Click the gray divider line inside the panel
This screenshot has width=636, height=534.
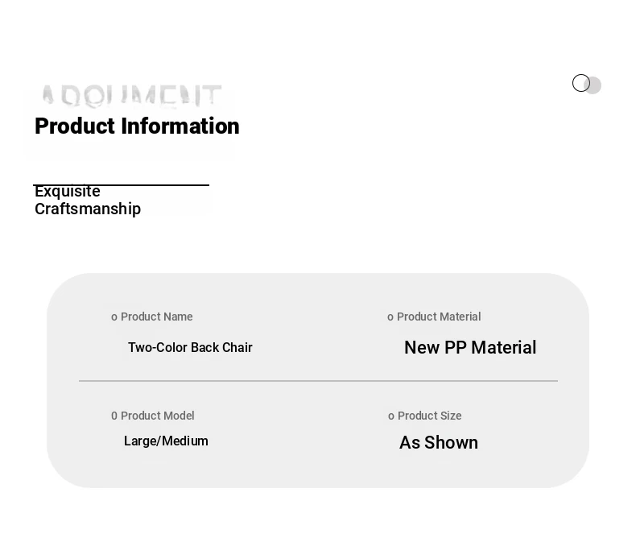coord(318,381)
